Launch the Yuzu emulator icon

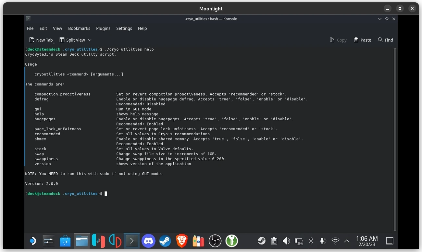115,241
